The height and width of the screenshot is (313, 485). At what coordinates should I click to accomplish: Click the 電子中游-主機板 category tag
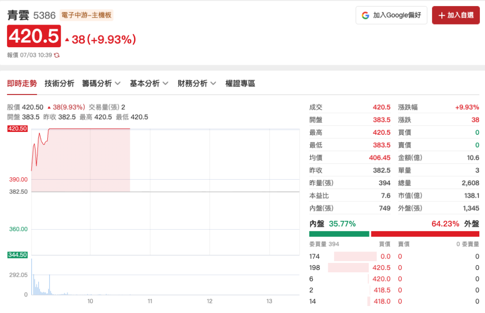[x=86, y=15]
